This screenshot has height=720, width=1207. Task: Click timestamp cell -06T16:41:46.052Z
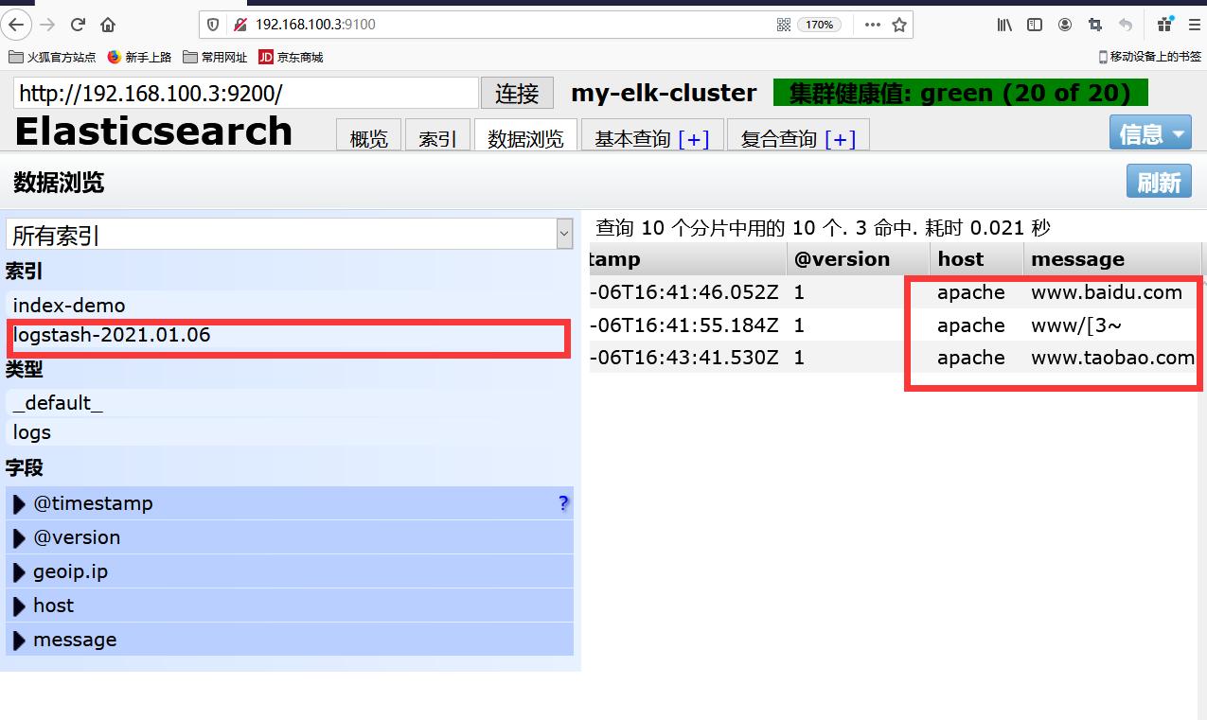click(684, 292)
